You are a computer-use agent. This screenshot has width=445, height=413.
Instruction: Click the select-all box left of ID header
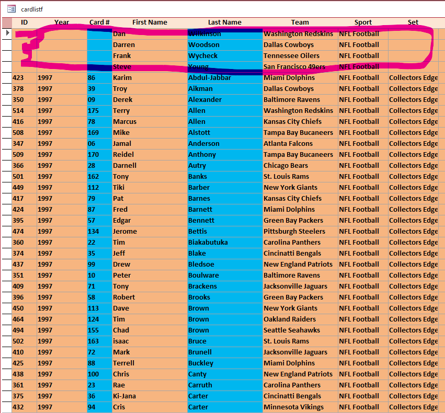pyautogui.click(x=6, y=22)
